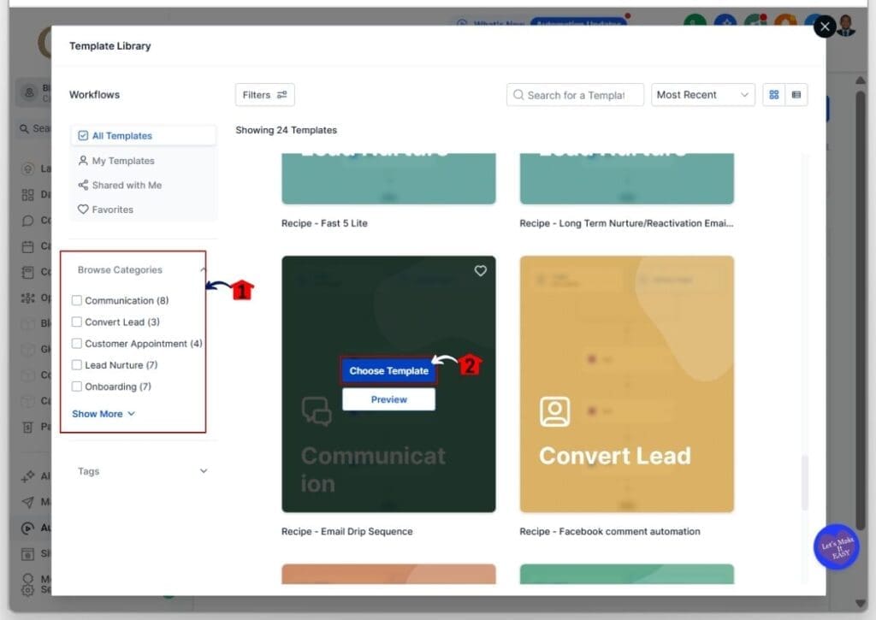Enable the Convert Lead category filter
This screenshot has width=876, height=620.
click(x=77, y=322)
